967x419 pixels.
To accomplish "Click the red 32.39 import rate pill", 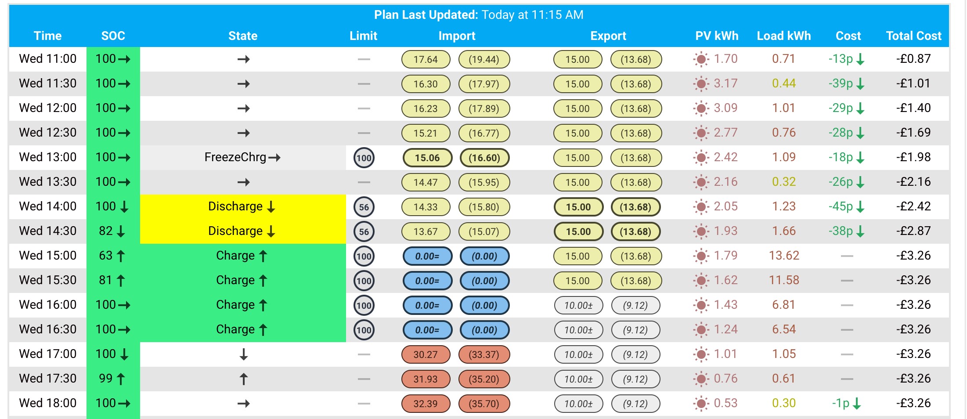I will click(x=426, y=404).
